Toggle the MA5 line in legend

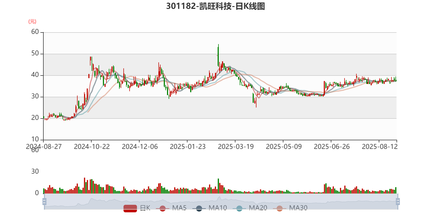pyautogui.click(x=171, y=208)
